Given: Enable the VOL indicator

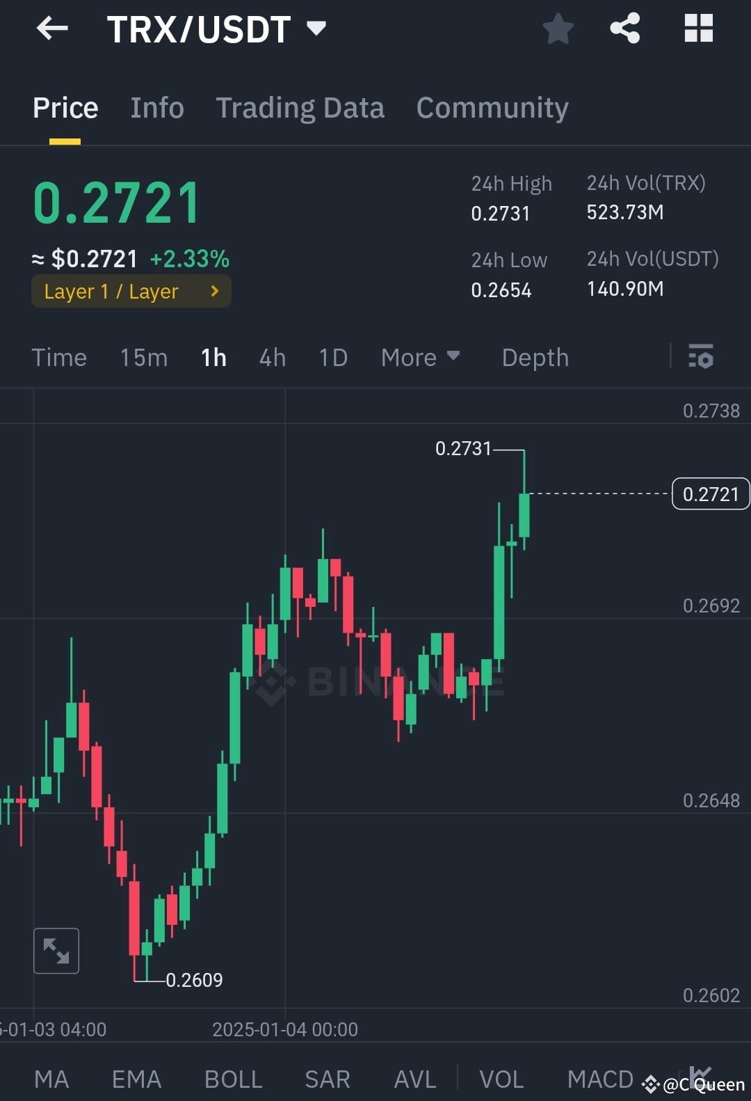Looking at the screenshot, I should click(x=501, y=1077).
